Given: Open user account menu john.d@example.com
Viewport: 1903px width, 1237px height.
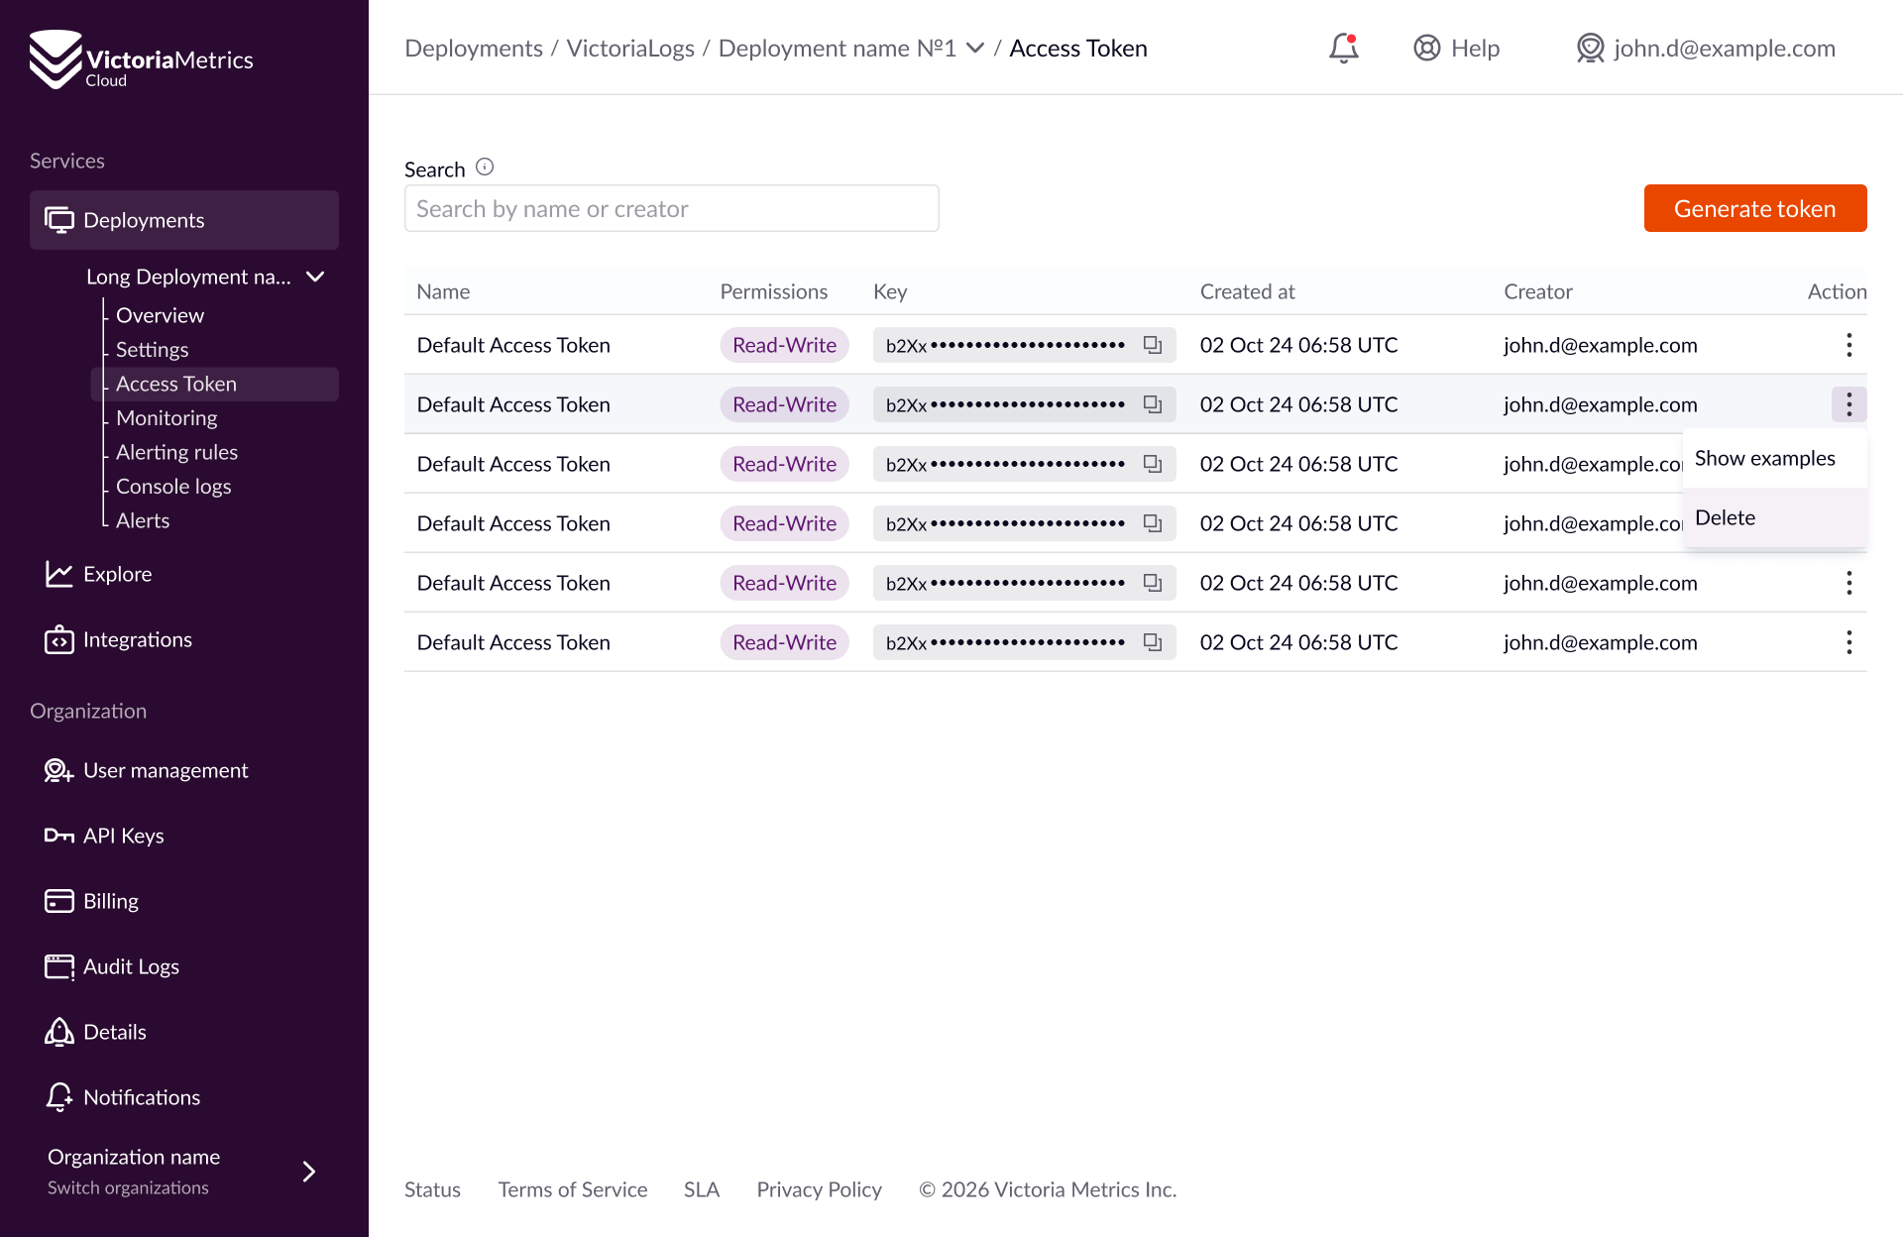Looking at the screenshot, I should [x=1706, y=48].
